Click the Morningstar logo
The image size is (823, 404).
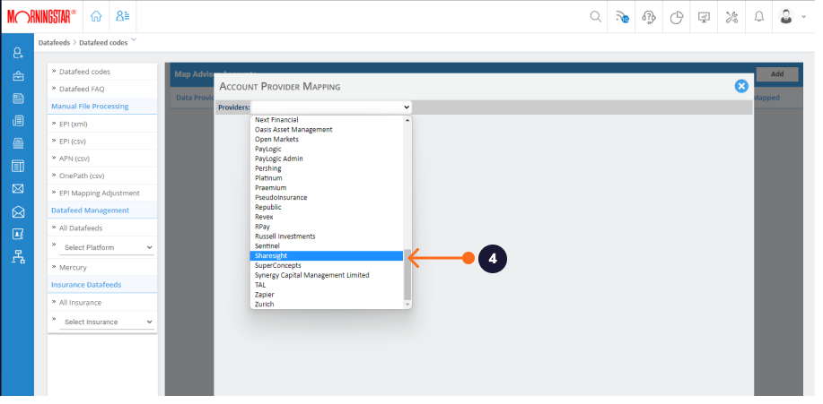(41, 16)
